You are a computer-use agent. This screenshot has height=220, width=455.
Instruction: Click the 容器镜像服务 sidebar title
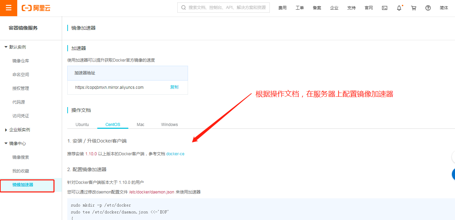23,28
